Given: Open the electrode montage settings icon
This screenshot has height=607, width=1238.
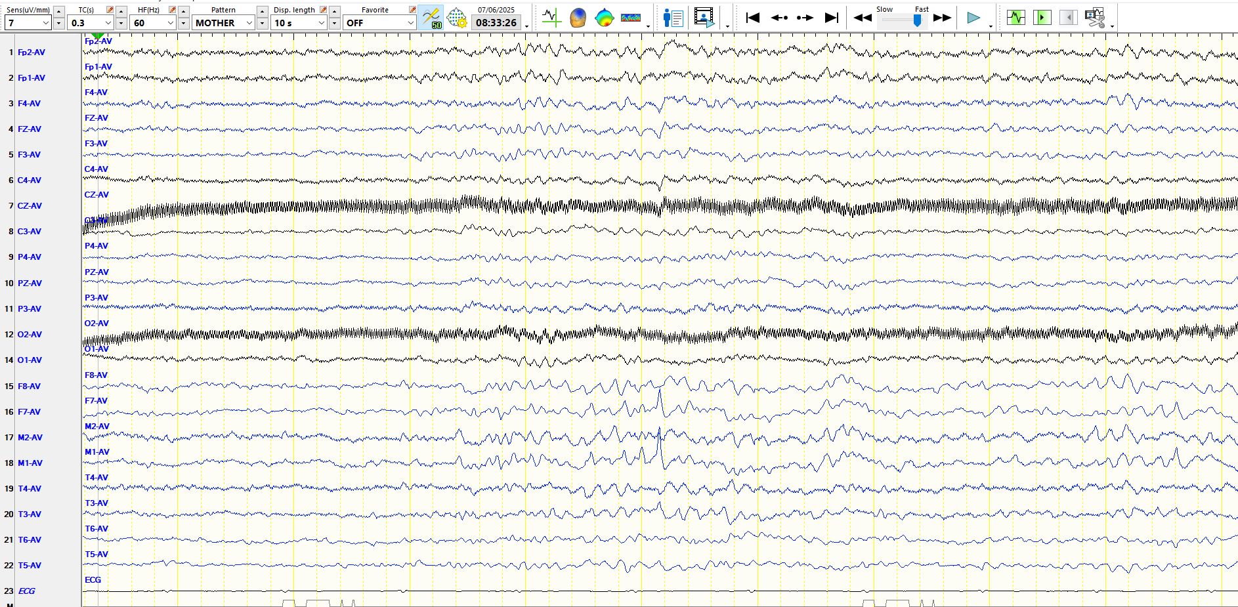Looking at the screenshot, I should [457, 18].
